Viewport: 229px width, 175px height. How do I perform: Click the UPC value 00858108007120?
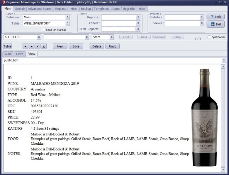click(x=44, y=106)
